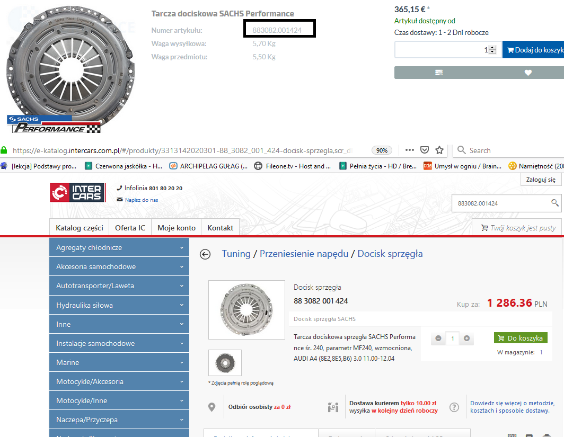Expand Naczepa/Przyczepa category
The width and height of the screenshot is (564, 437).
tap(119, 420)
